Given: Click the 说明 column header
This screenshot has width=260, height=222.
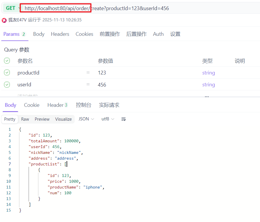Looking at the screenshot, I should (240, 61).
